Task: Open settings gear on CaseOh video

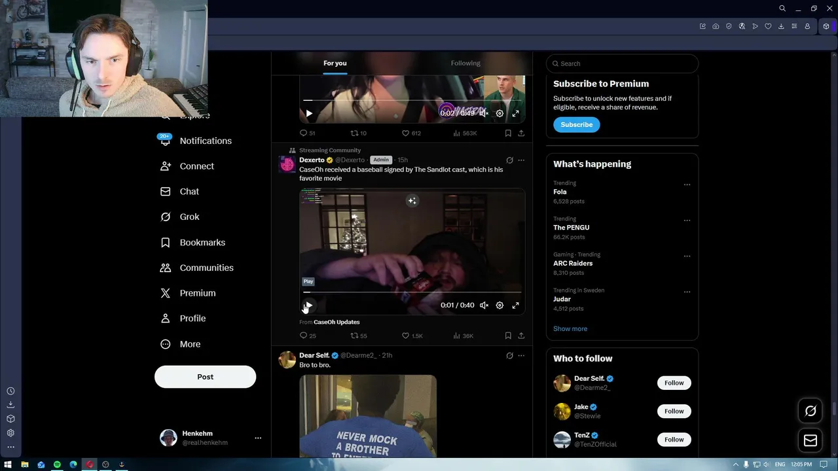Action: tap(500, 305)
